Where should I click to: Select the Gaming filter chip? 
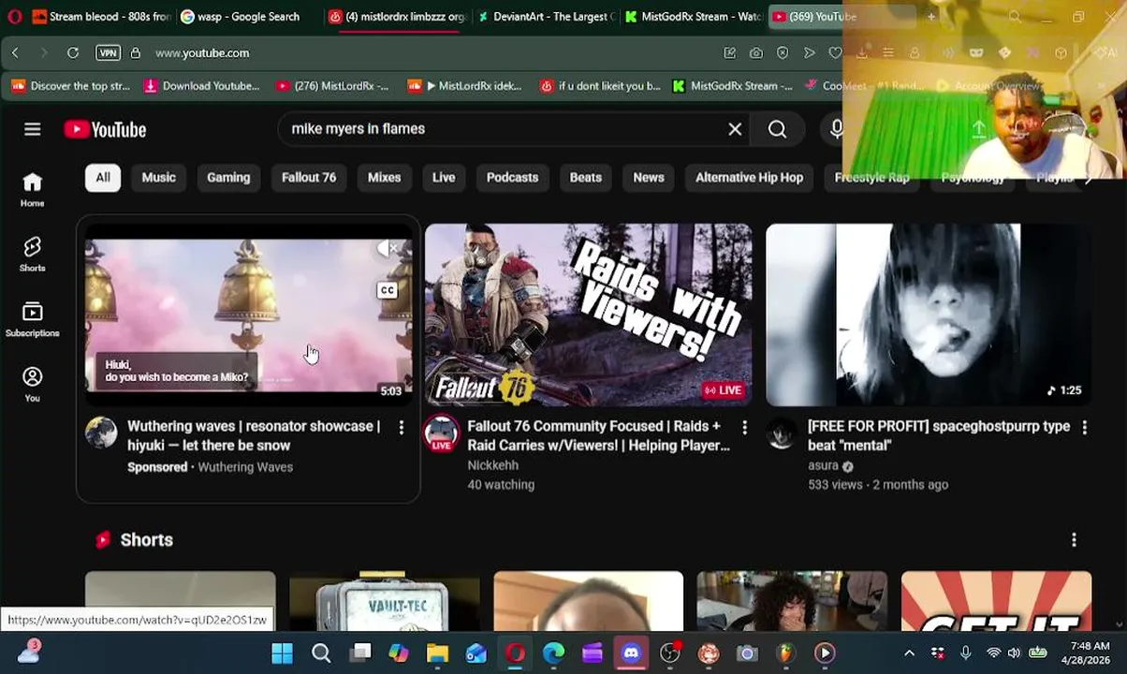(228, 177)
